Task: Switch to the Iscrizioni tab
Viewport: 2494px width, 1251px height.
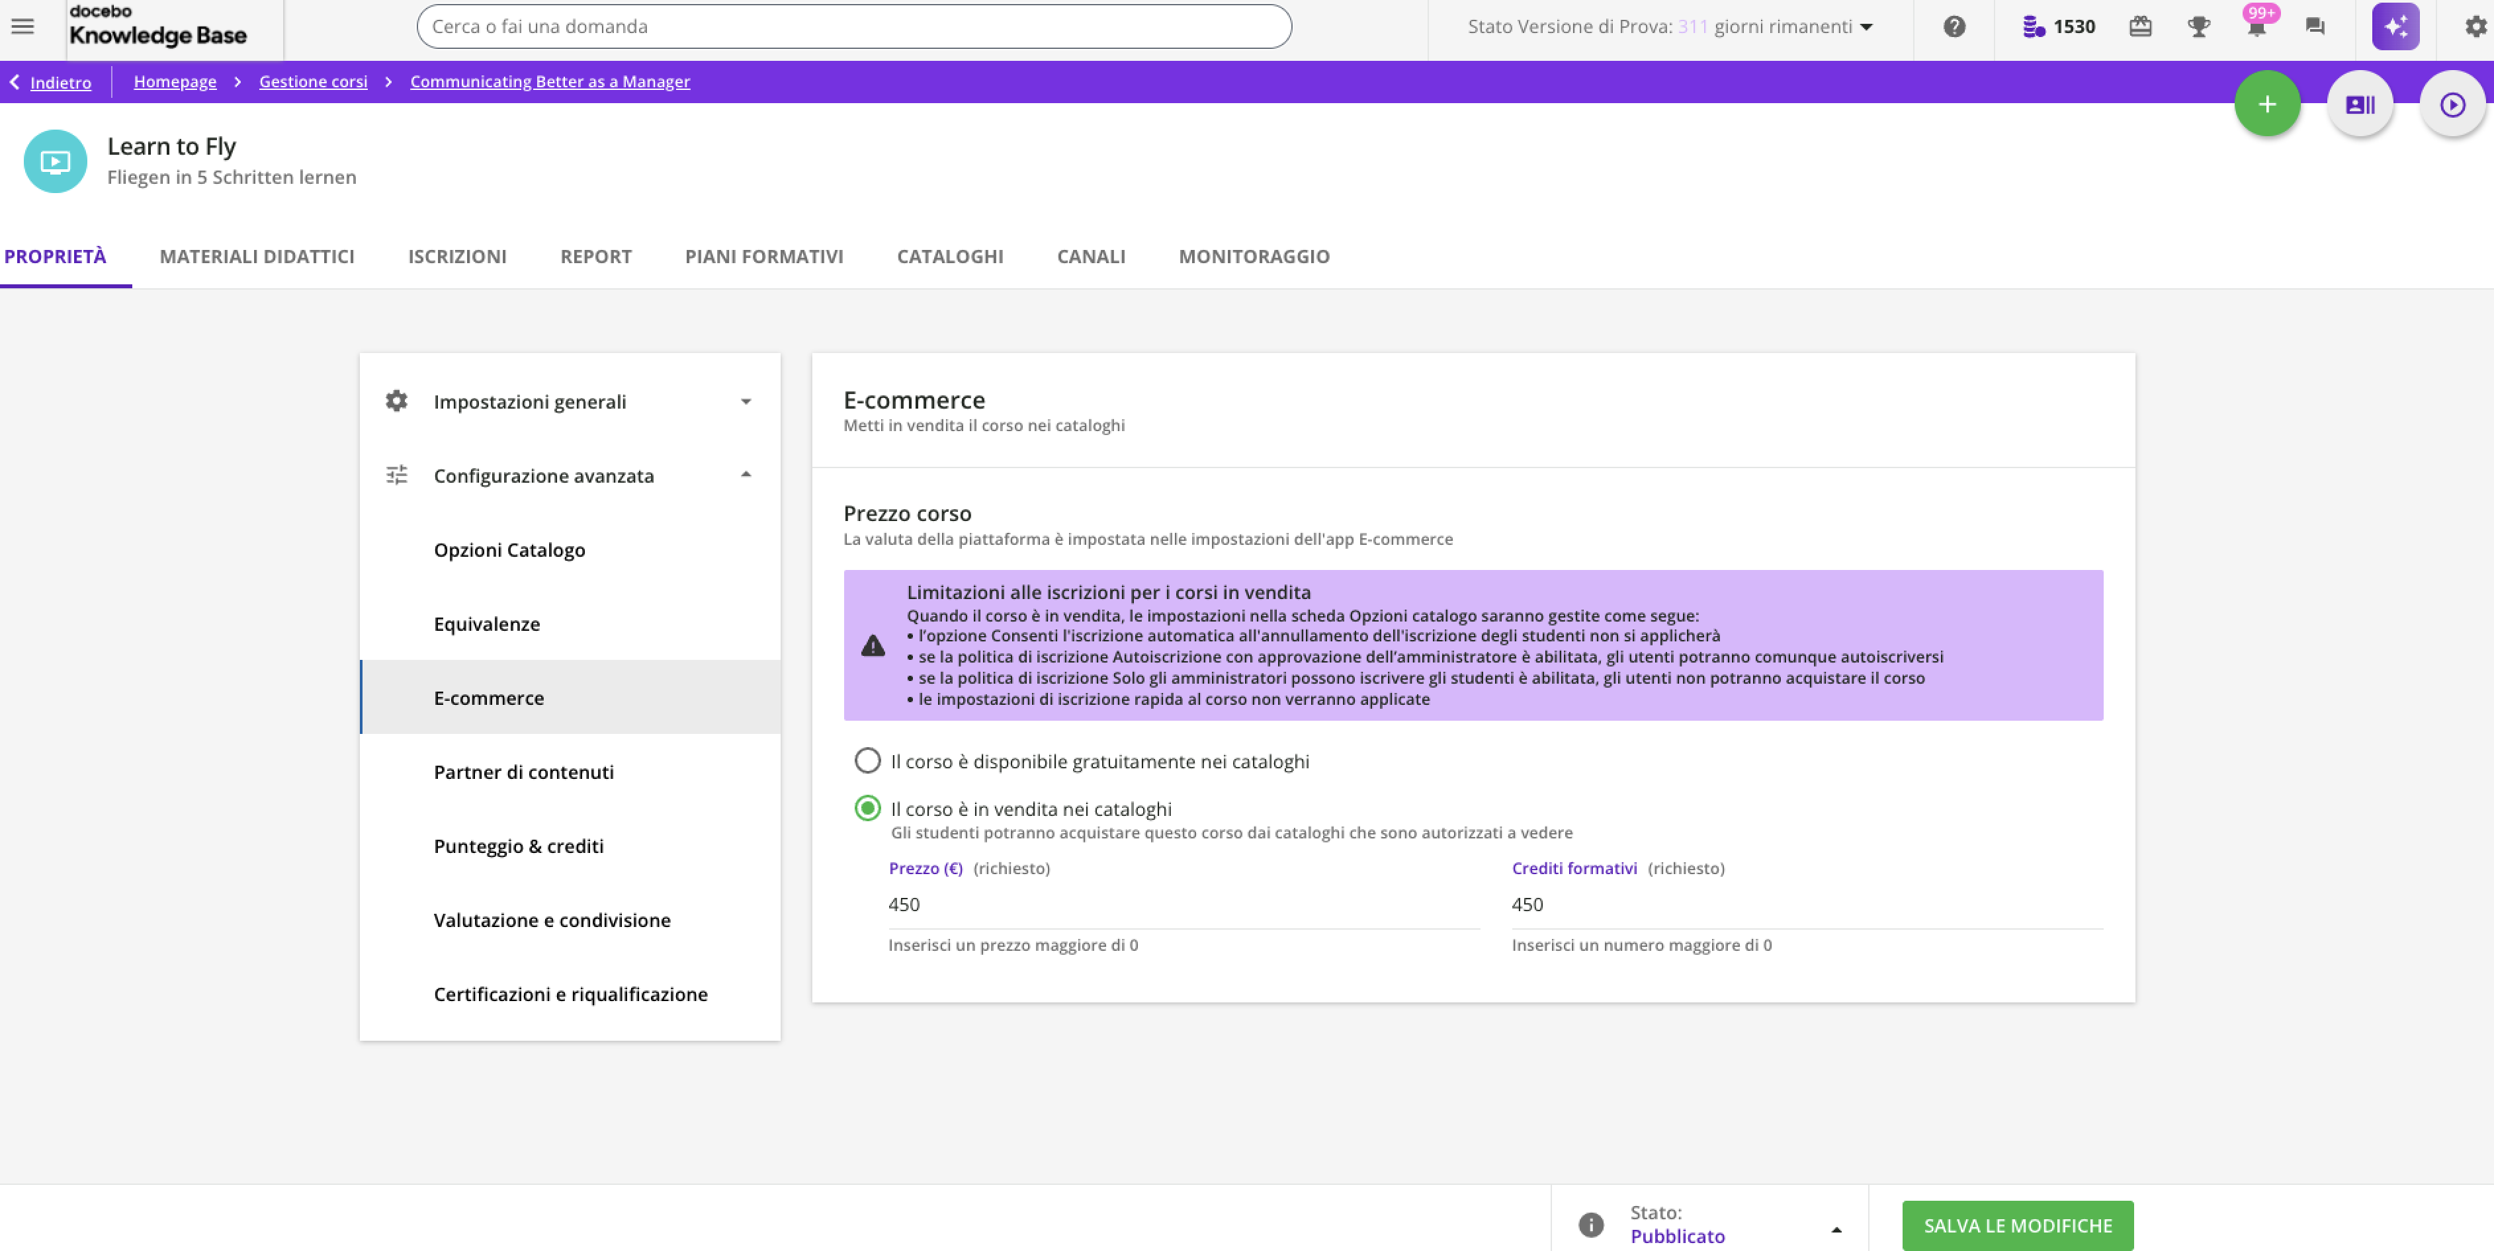Action: (x=457, y=257)
